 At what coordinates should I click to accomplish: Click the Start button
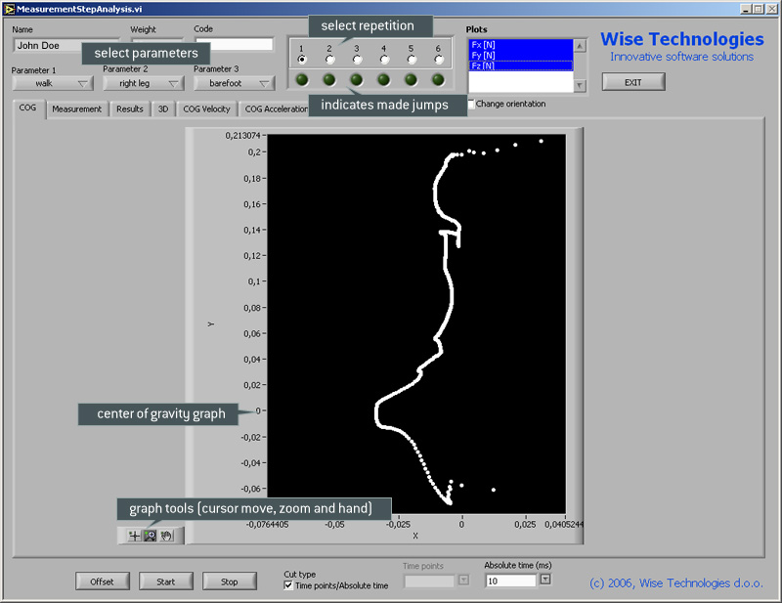coord(165,581)
